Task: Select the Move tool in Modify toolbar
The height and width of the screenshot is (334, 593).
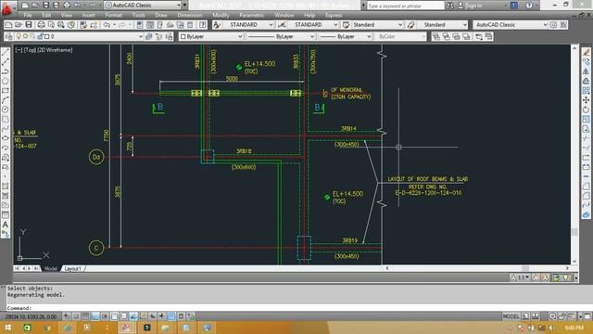Action: pos(586,100)
